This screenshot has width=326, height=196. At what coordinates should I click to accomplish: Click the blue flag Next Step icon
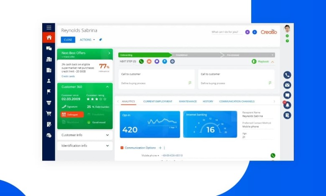[165, 61]
